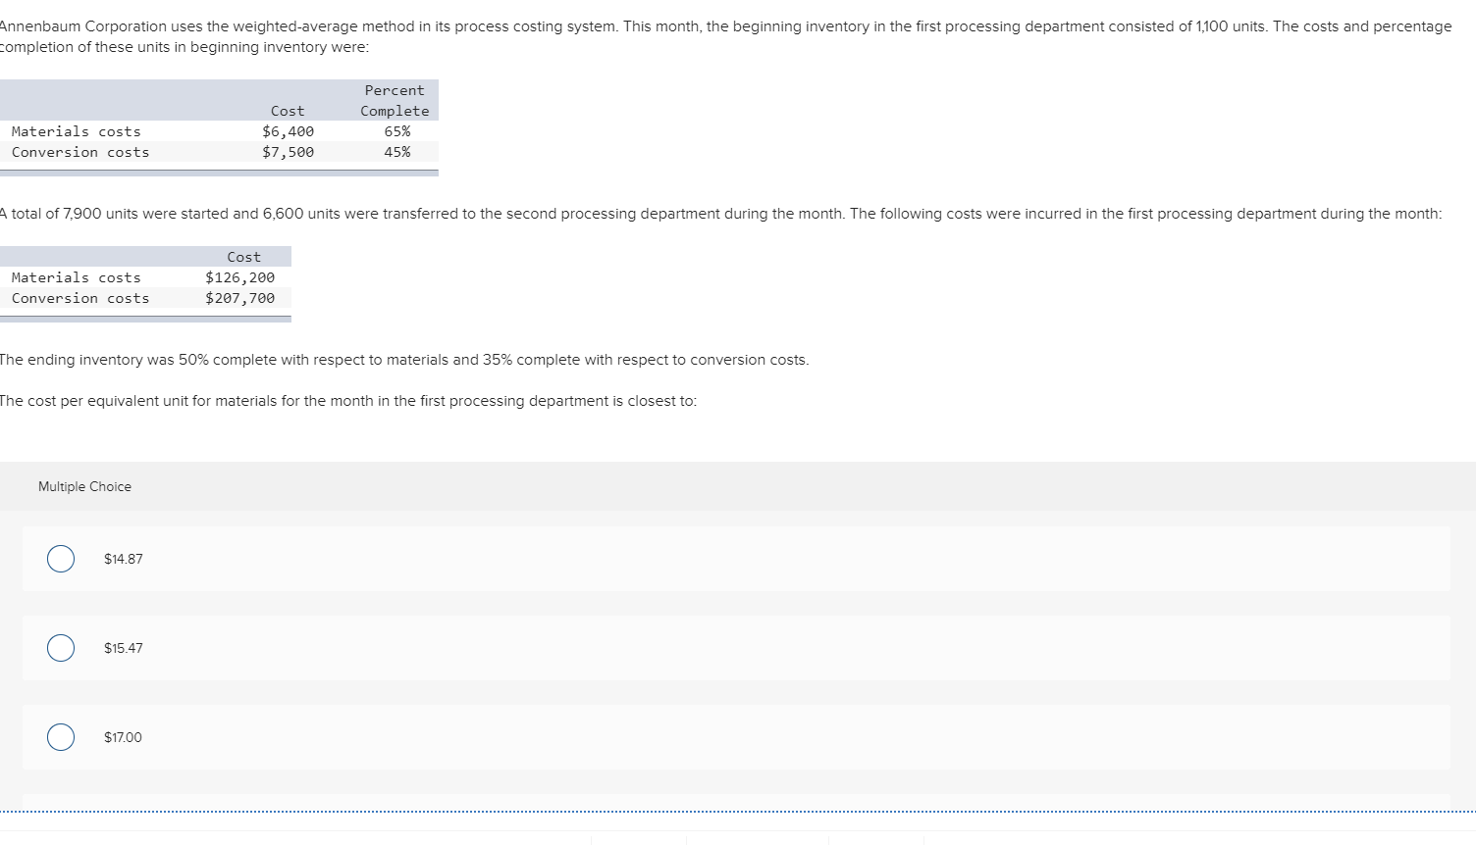Click the $207,700 conversion cost in second table
The image size is (1476, 845).
pyautogui.click(x=239, y=297)
